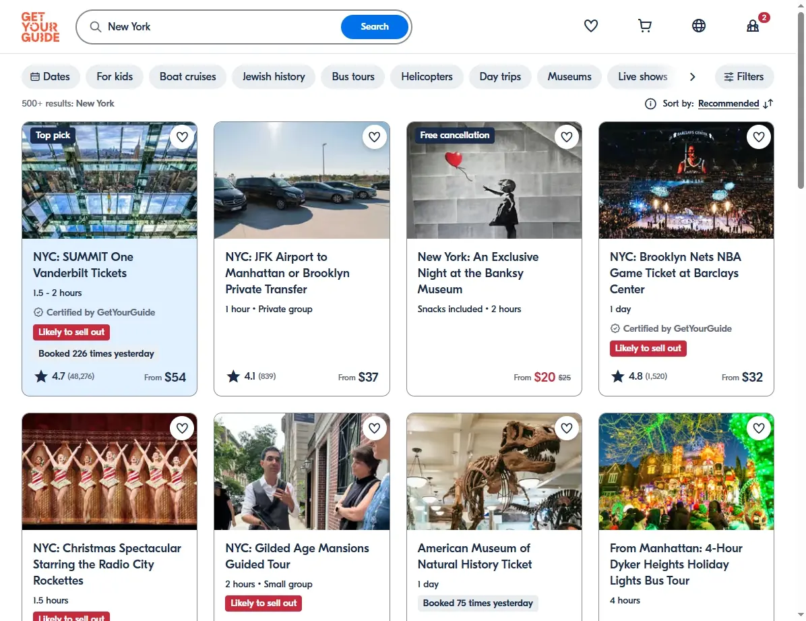This screenshot has width=806, height=621.
Task: Click the blue Search button
Action: (x=374, y=27)
